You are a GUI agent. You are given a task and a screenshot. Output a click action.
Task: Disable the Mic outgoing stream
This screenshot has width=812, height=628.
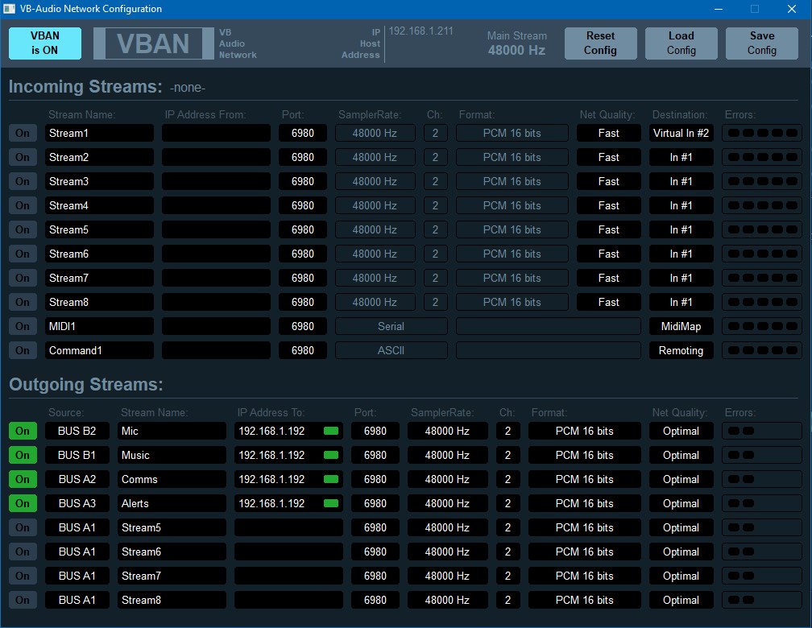[x=22, y=431]
